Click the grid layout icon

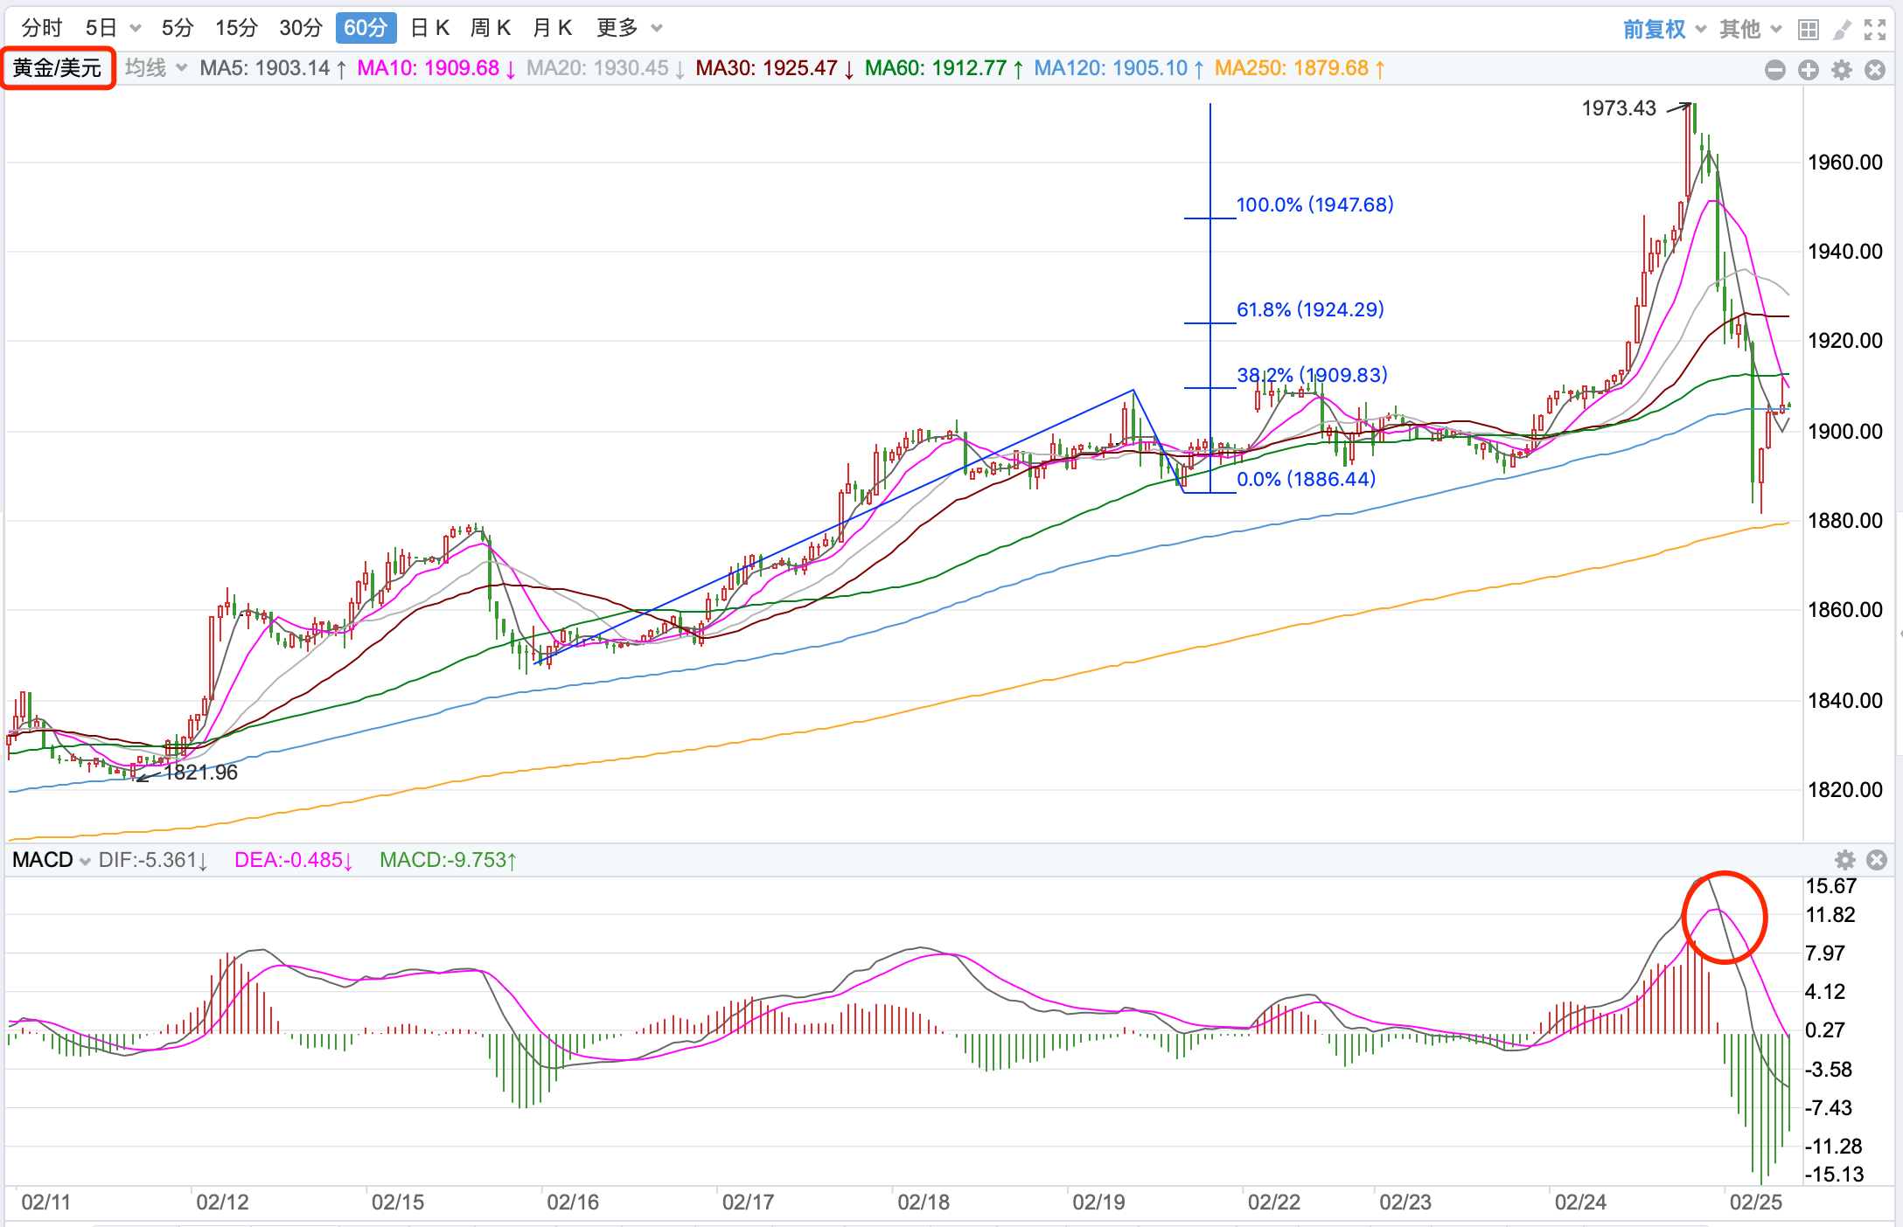point(1809,30)
